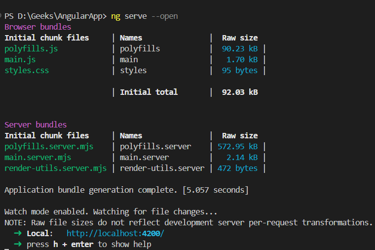Click the main.server.mjs file name

click(37, 157)
